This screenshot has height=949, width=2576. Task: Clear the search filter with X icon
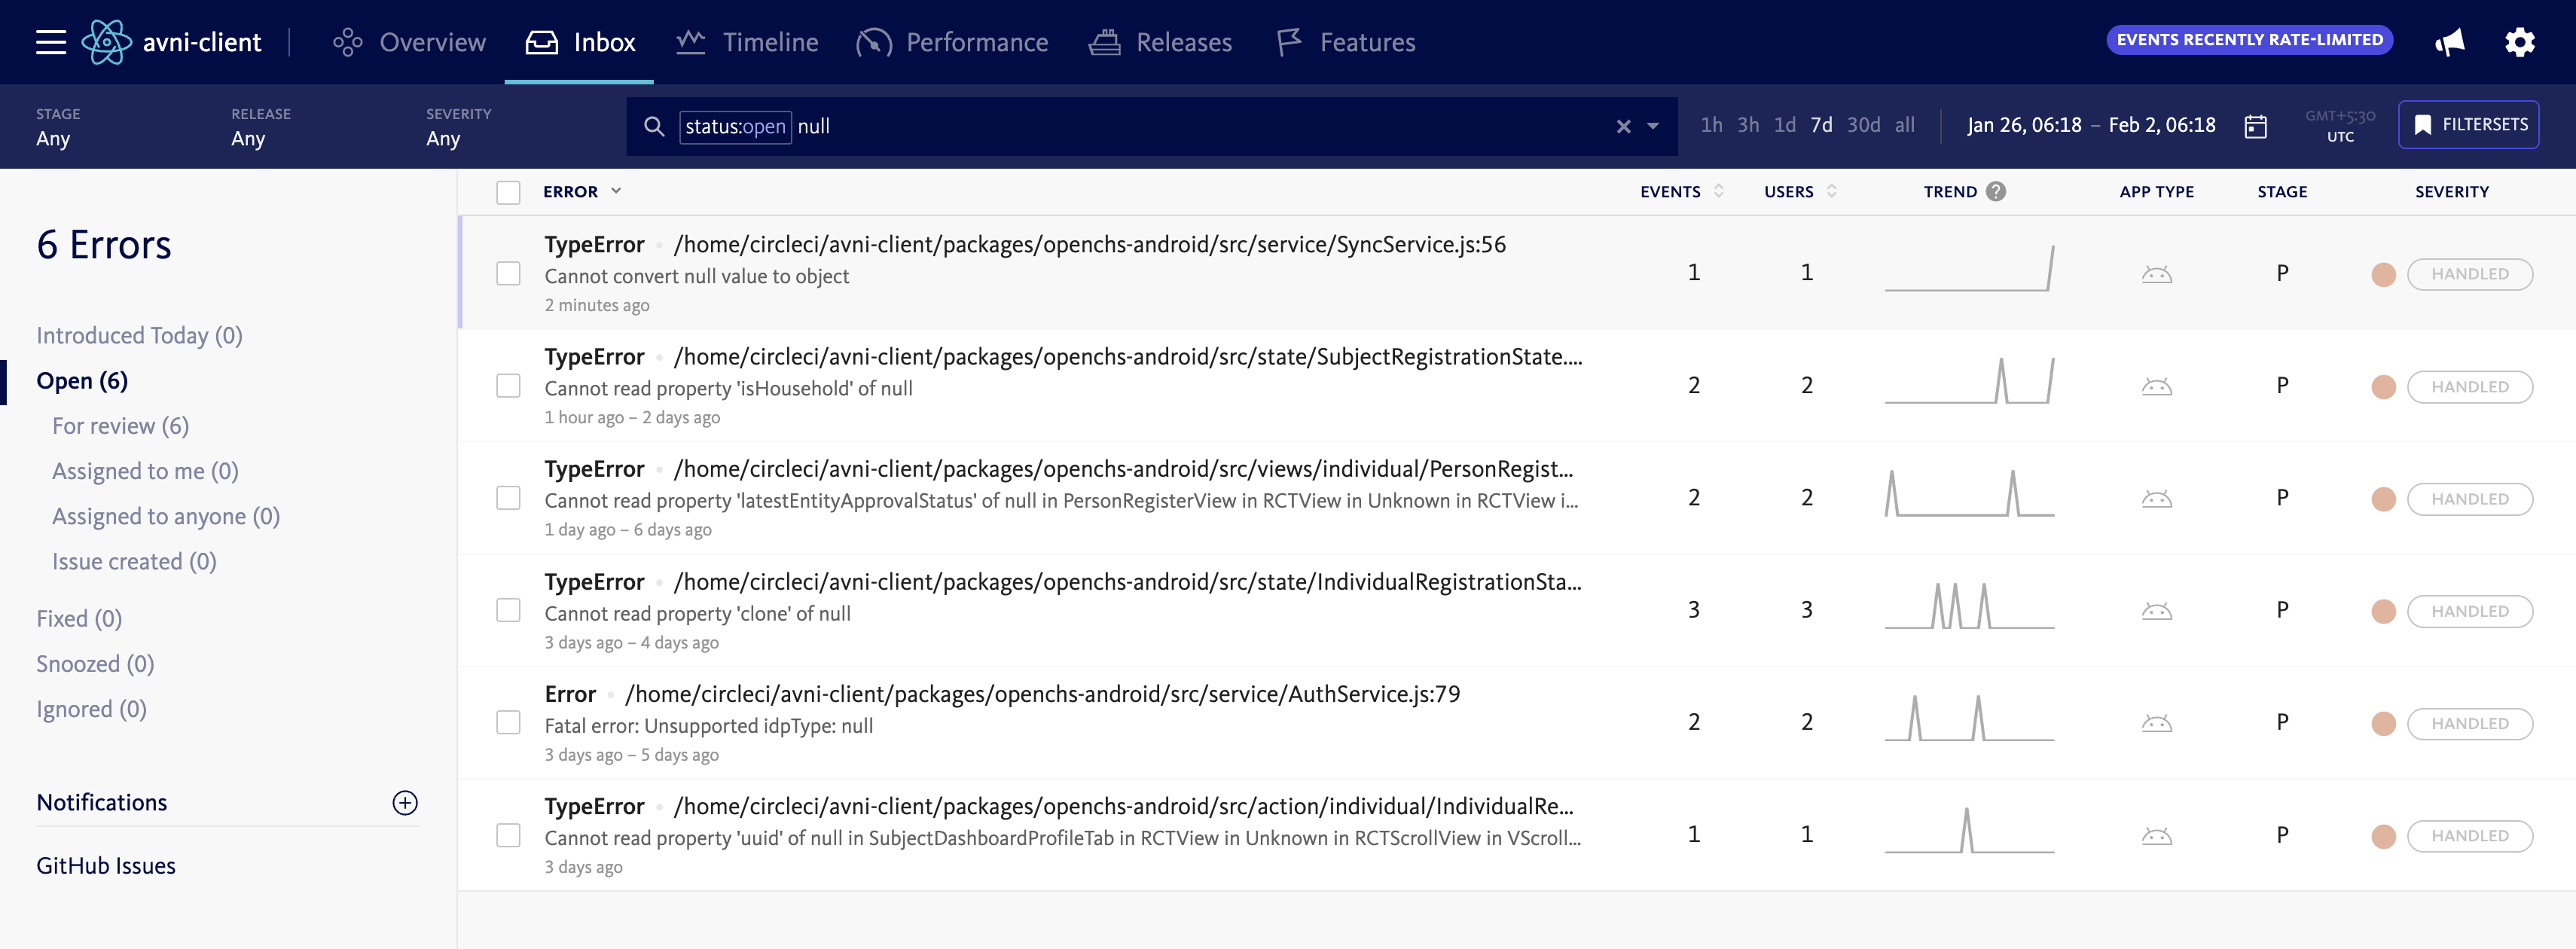[1623, 126]
